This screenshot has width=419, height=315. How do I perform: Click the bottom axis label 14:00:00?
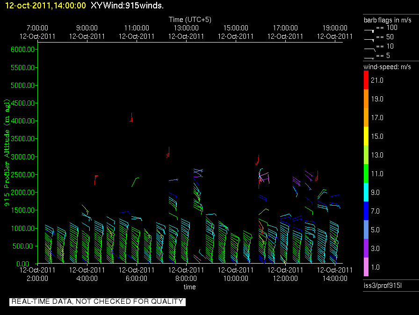(x=335, y=279)
